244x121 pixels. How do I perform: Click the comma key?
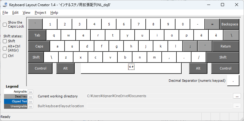coord(169,57)
